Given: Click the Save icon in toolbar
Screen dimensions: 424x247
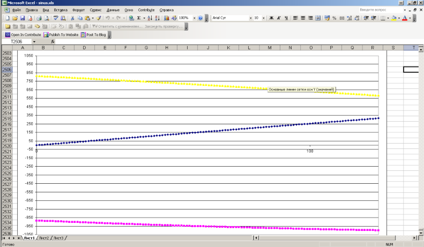Looking at the screenshot, I should (x=23, y=18).
